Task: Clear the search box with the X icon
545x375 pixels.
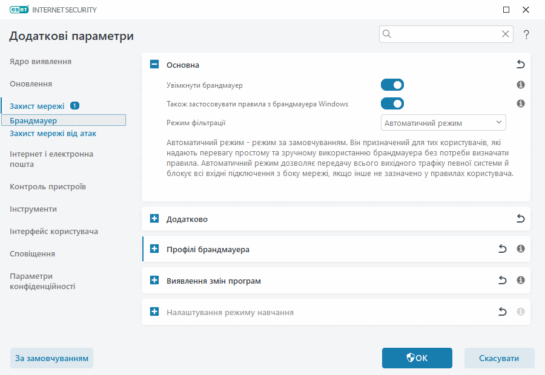Action: click(505, 34)
